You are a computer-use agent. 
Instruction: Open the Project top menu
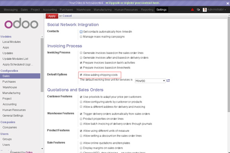click(35, 10)
